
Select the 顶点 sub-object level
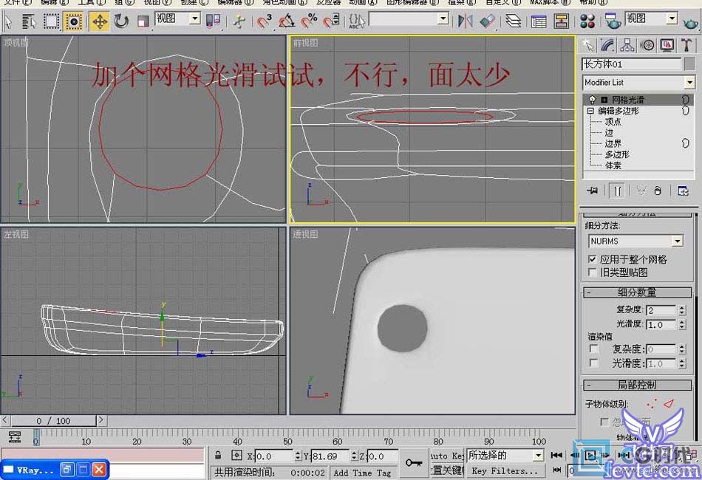[613, 122]
